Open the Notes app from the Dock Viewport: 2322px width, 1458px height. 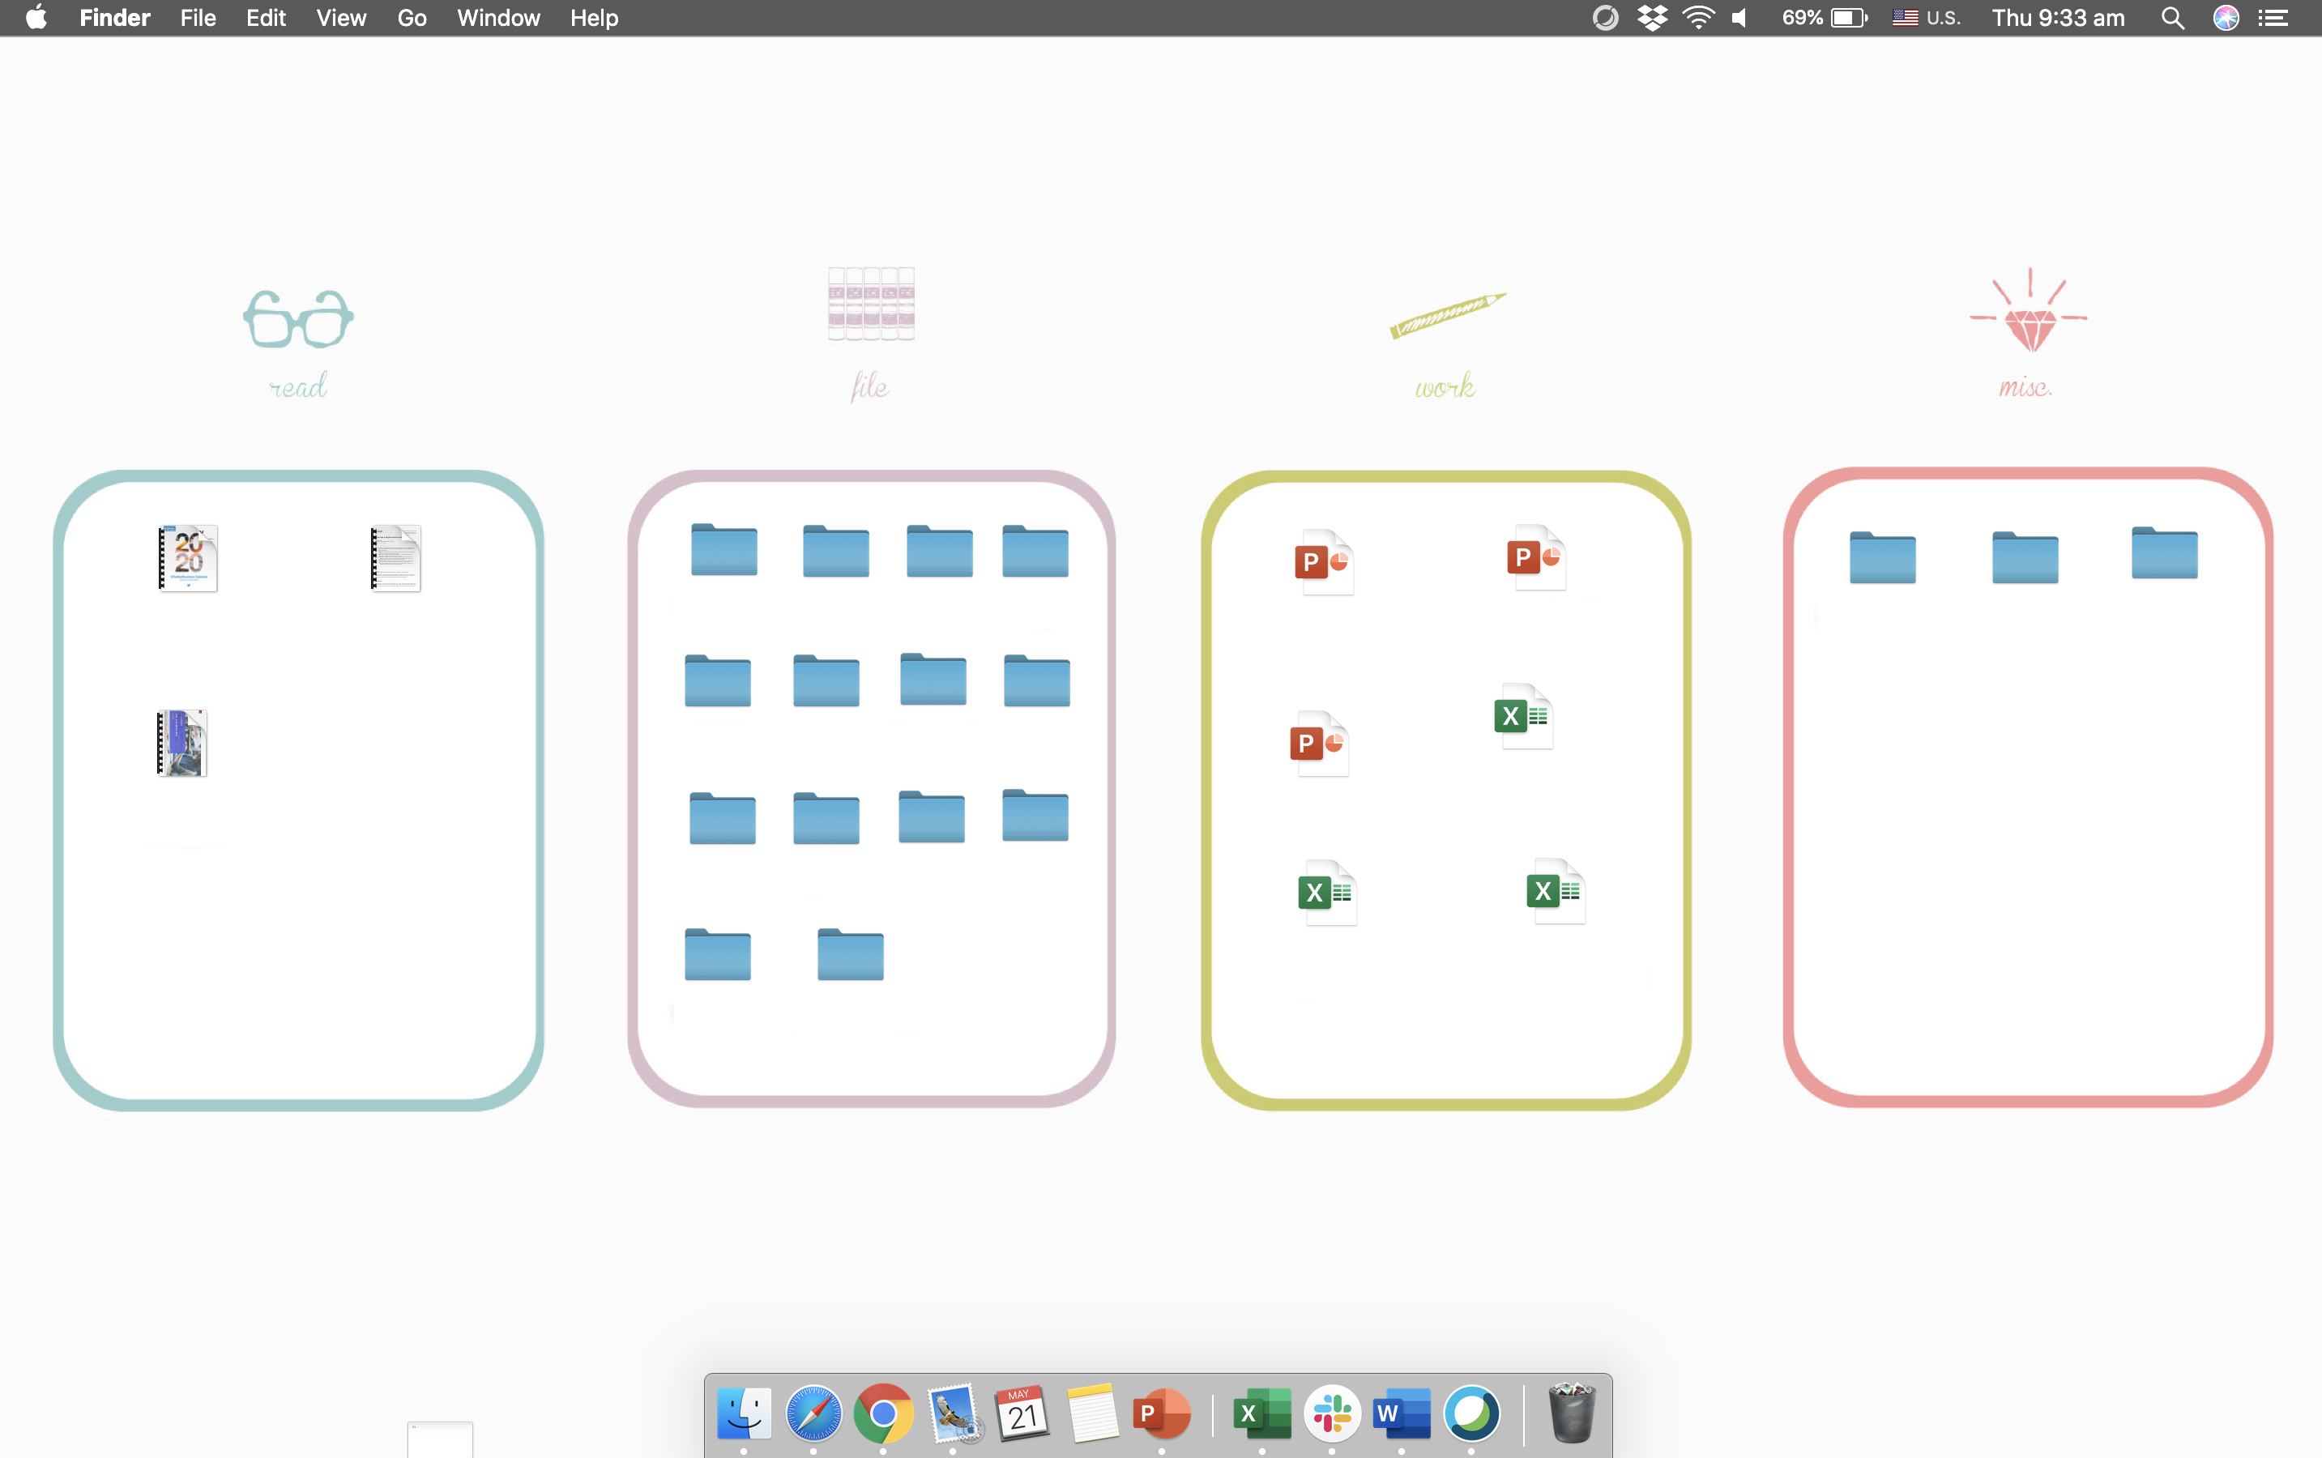(1091, 1413)
